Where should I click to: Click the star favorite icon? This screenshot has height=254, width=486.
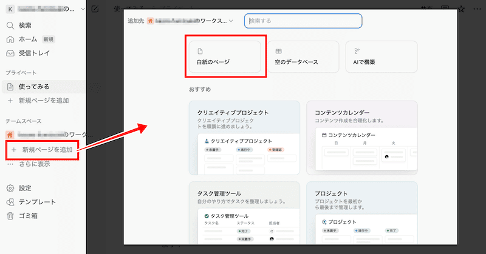point(461,9)
